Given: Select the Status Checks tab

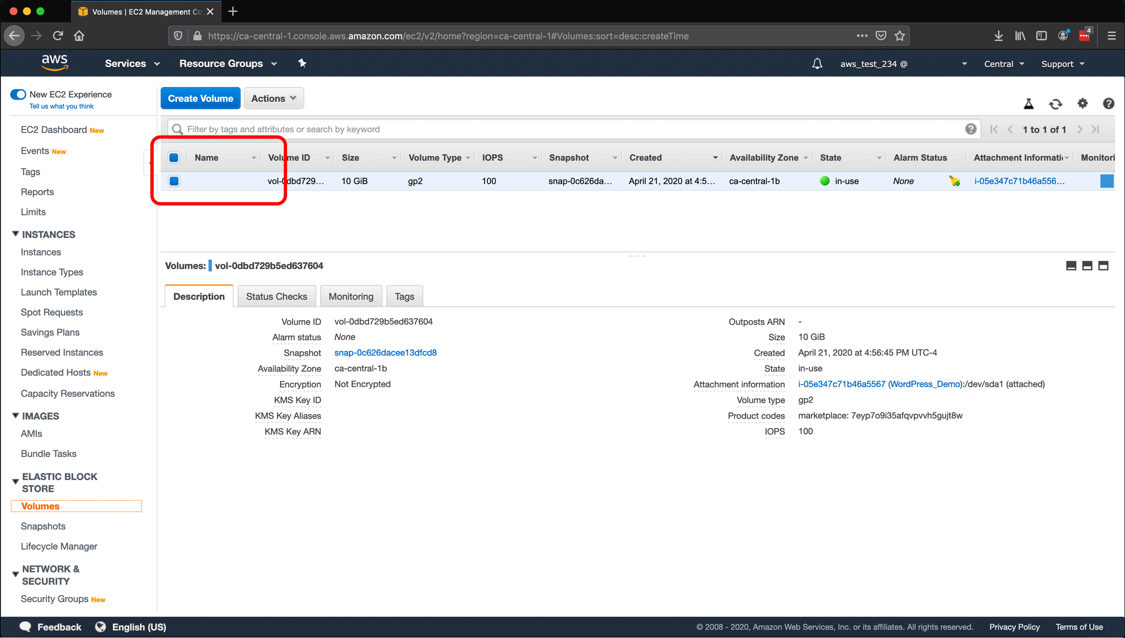Looking at the screenshot, I should 276,297.
